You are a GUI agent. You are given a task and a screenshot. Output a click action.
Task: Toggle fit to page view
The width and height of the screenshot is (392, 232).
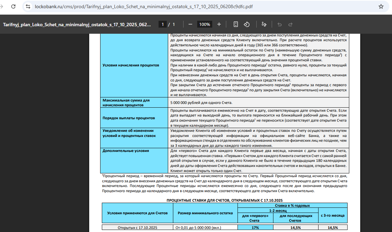point(235,24)
